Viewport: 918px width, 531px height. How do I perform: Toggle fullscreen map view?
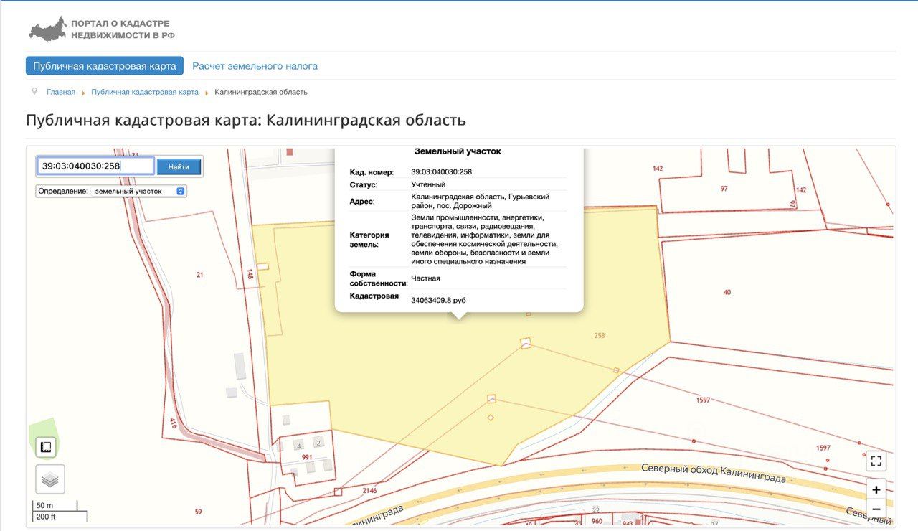[876, 461]
